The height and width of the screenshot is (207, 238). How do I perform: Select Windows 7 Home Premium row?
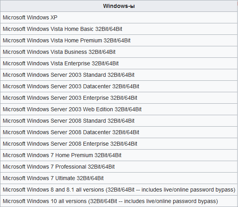pos(62,155)
